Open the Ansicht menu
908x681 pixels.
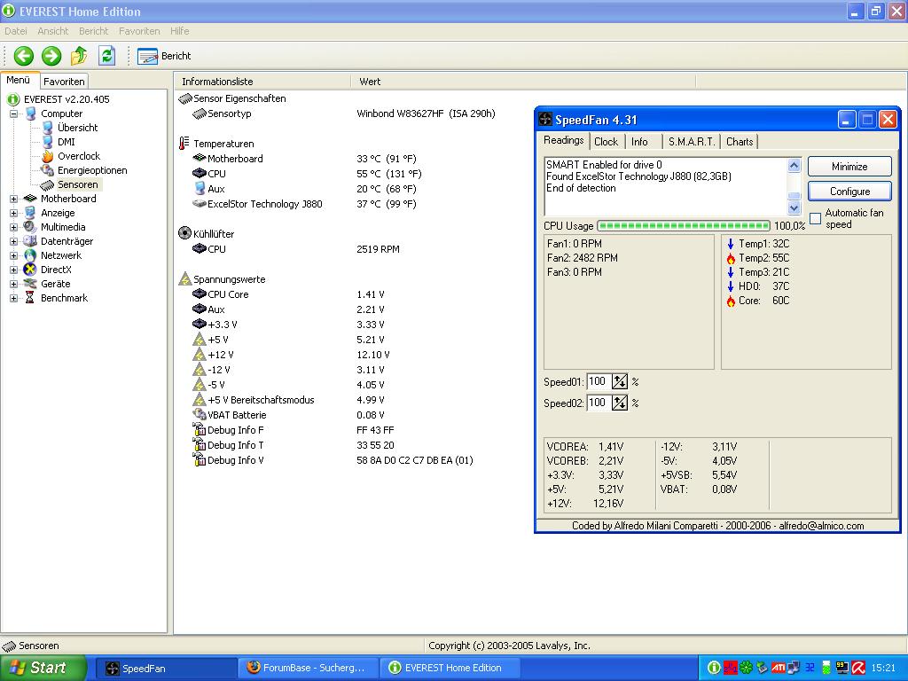52,31
